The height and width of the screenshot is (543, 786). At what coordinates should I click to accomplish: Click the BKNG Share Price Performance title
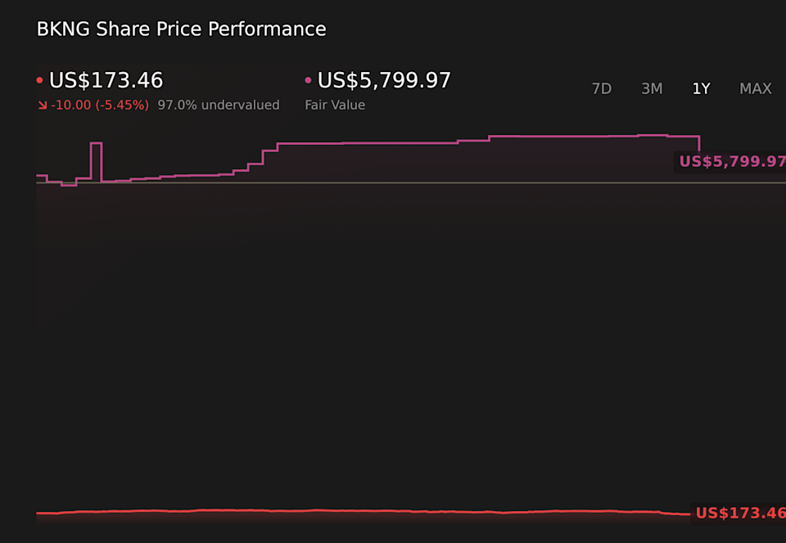[x=181, y=29]
